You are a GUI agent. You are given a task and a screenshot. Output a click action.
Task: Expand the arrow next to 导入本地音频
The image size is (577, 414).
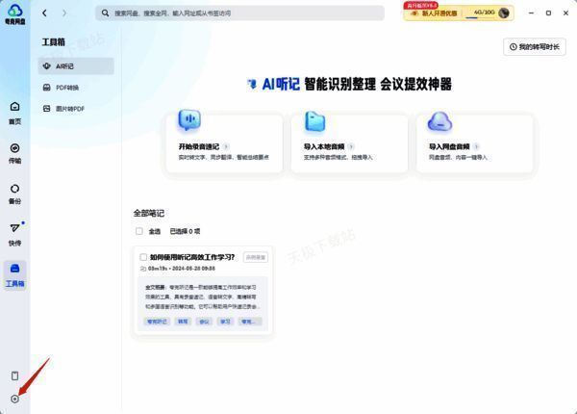[351, 146]
